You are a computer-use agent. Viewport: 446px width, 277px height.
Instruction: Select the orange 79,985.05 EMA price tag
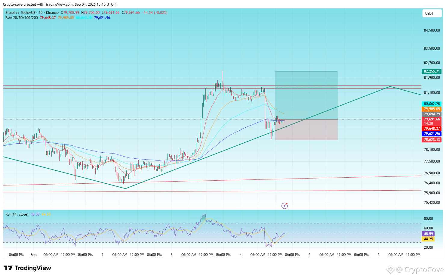[432, 109]
